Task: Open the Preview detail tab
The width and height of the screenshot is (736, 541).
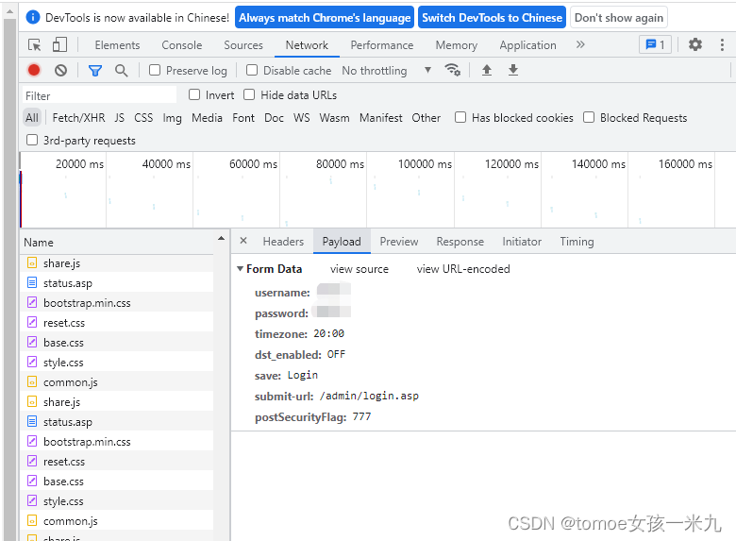Action: coord(399,242)
